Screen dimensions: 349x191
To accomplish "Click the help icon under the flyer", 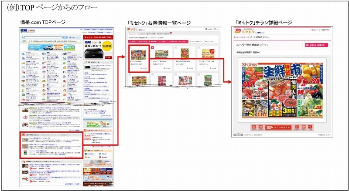I will pyautogui.click(x=310, y=127).
